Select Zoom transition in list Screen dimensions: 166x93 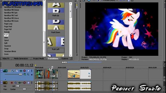(x=6, y=54)
